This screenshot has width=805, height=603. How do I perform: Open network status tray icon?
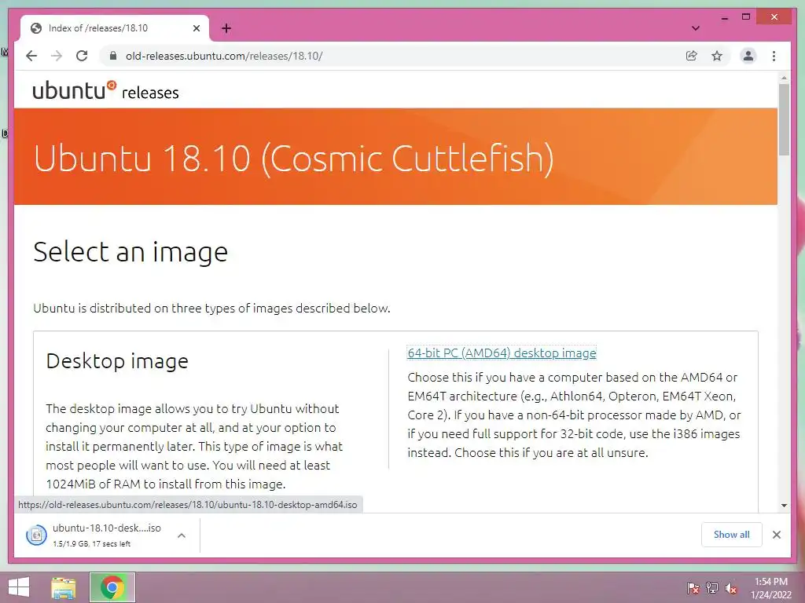(x=712, y=587)
